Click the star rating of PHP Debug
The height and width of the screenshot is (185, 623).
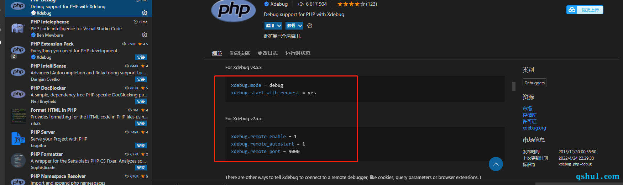(x=351, y=4)
